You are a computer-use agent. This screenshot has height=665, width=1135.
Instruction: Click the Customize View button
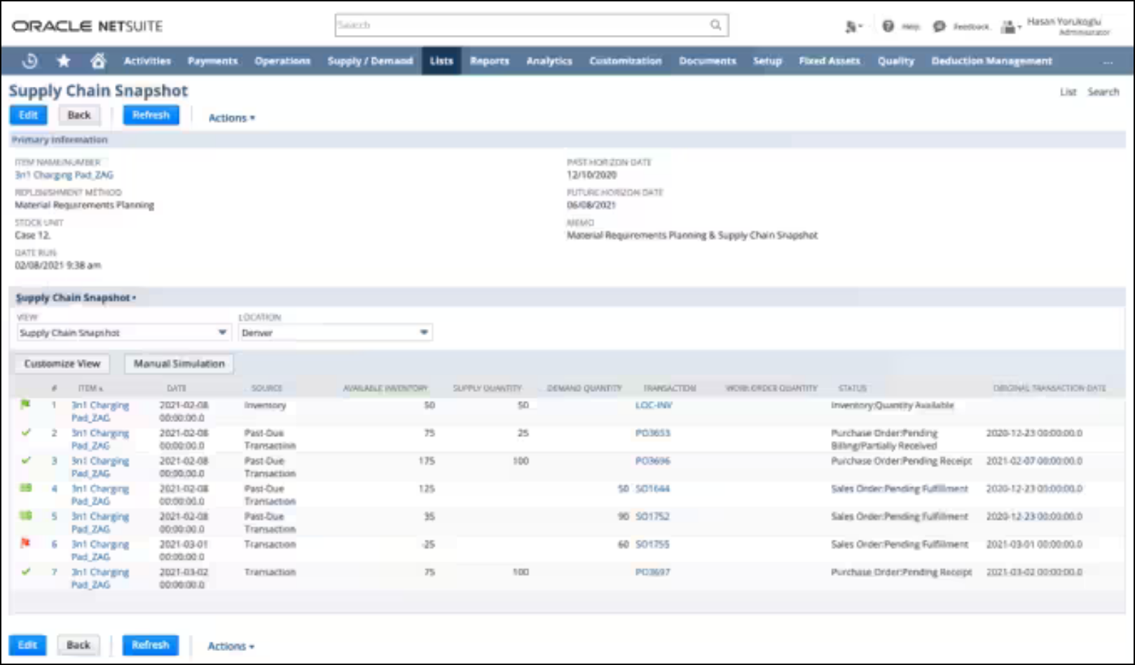tap(62, 364)
